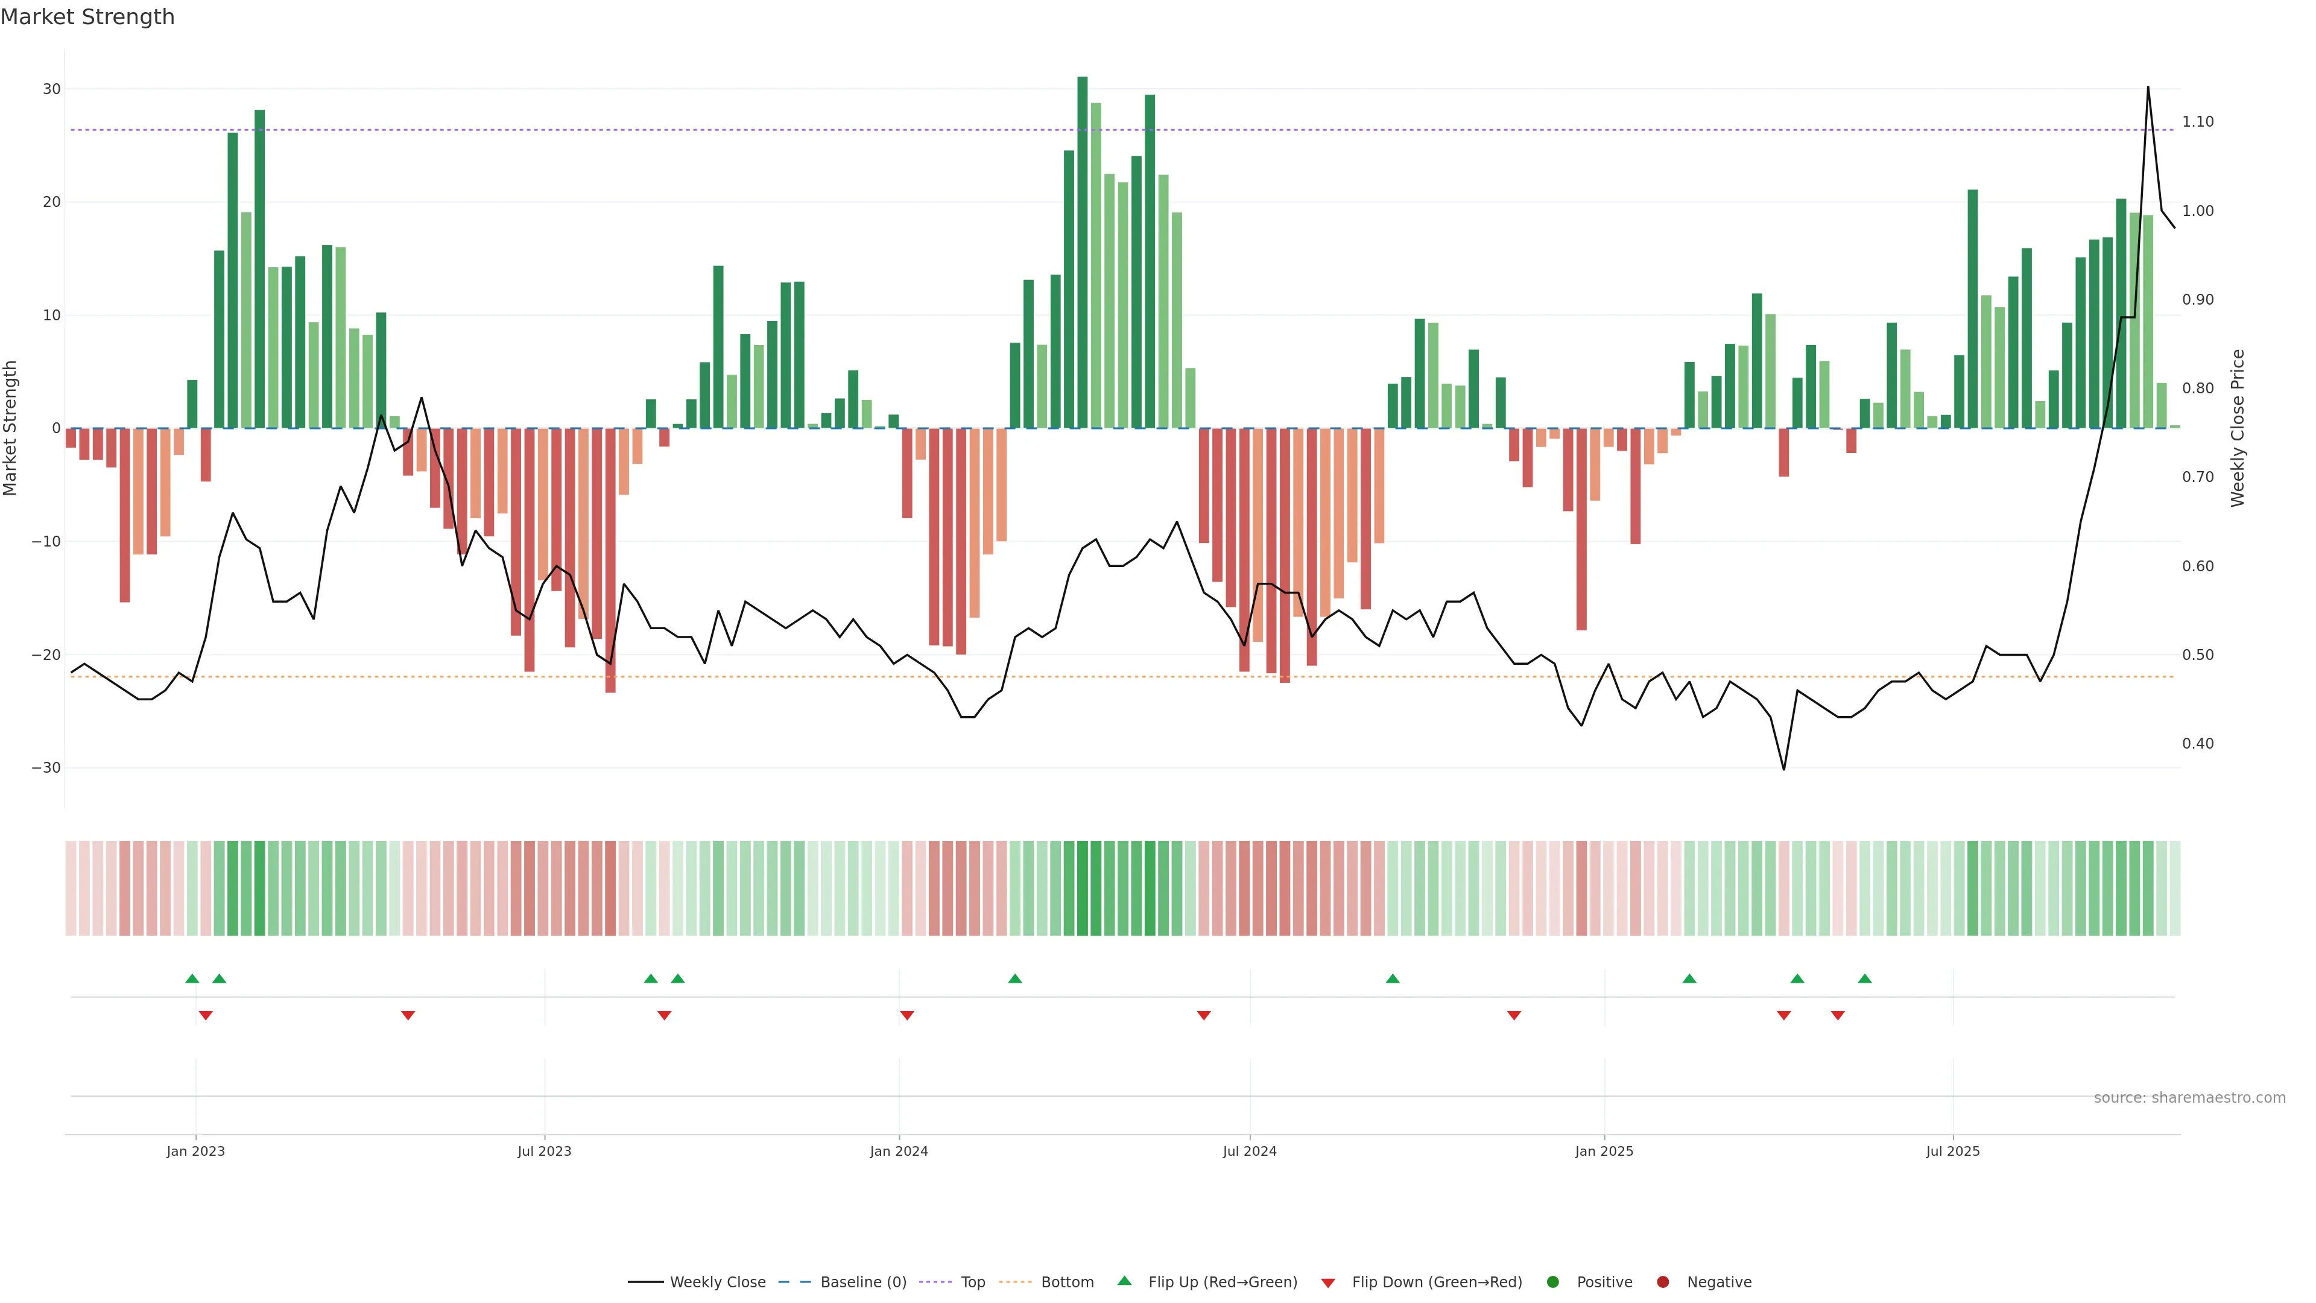Viewport: 2316px width, 1303px height.
Task: Click the Market Strength chart title
Action: coord(87,17)
